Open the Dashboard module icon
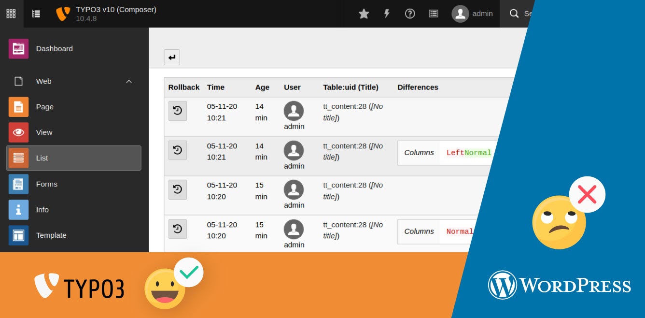The image size is (645, 318). coord(18,49)
